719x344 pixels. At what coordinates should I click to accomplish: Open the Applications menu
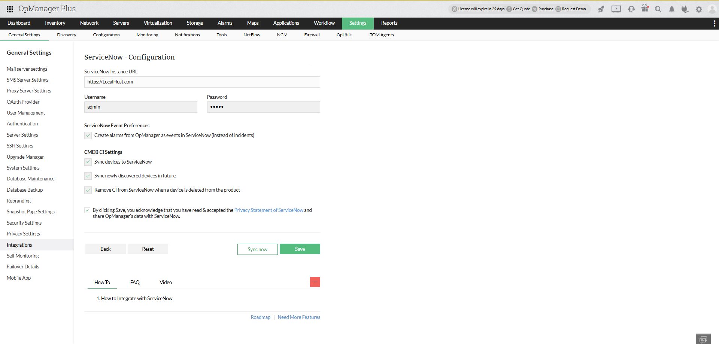(286, 23)
